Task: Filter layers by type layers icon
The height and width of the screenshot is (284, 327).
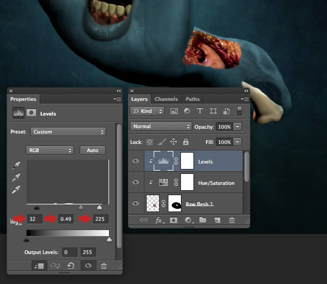Action: click(x=200, y=111)
